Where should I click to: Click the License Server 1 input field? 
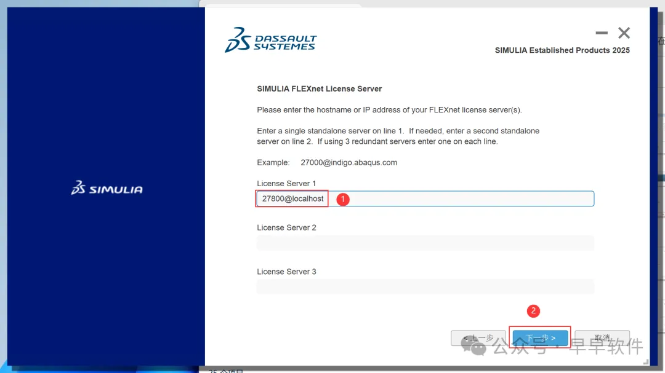click(425, 198)
